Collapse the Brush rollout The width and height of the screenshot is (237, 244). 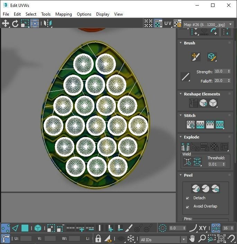(181, 43)
